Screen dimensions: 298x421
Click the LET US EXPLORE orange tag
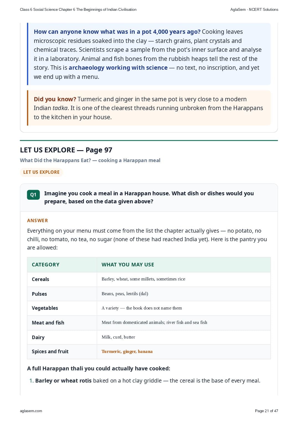[x=41, y=172]
